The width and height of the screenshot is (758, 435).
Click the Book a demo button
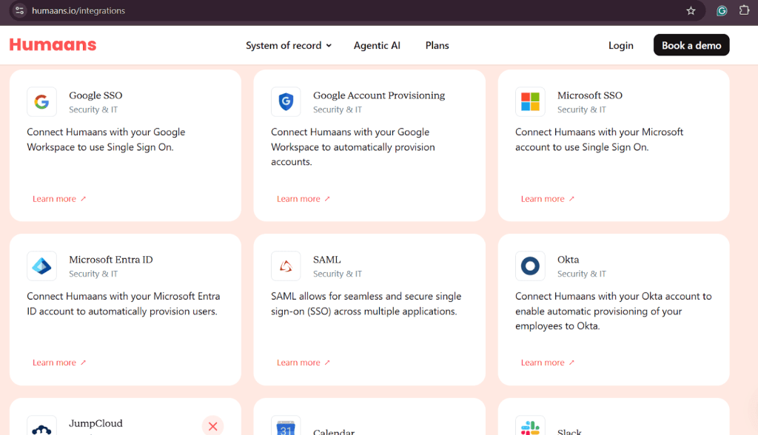(x=691, y=45)
